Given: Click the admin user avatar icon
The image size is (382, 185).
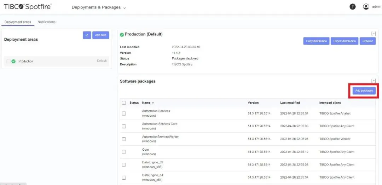Looking at the screenshot, I should coord(366,7).
